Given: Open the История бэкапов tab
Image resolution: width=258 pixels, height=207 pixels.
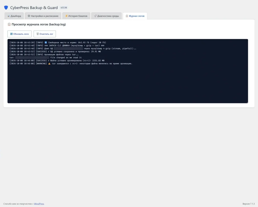Looking at the screenshot, I should [x=76, y=16].
